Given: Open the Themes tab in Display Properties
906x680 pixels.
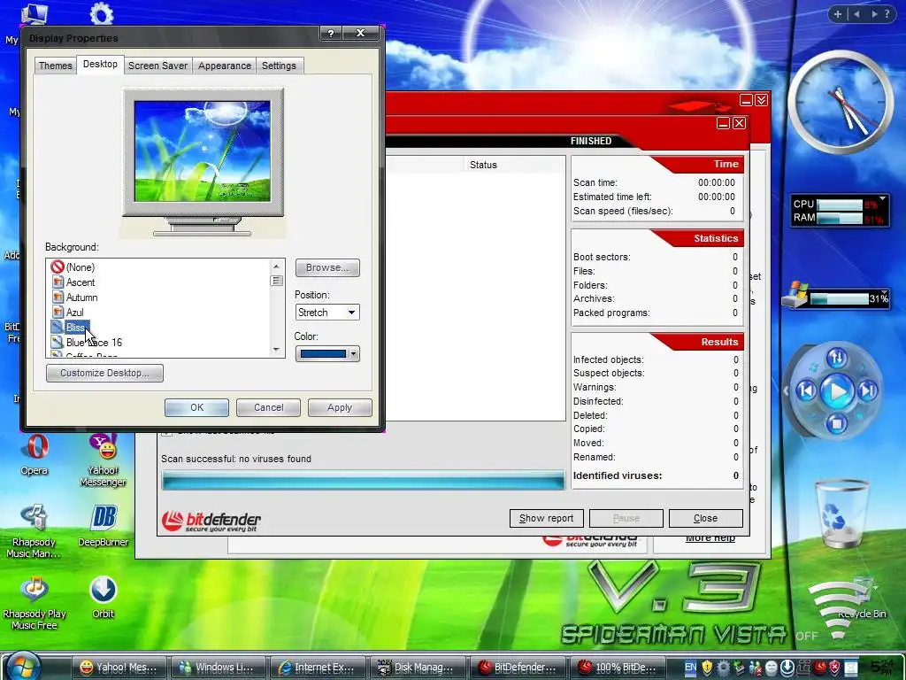Looking at the screenshot, I should coord(55,66).
